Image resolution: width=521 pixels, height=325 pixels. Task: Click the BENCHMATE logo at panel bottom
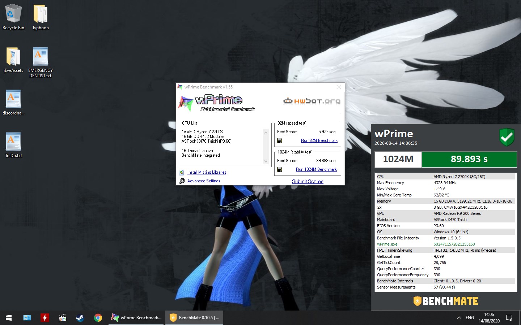tap(446, 301)
